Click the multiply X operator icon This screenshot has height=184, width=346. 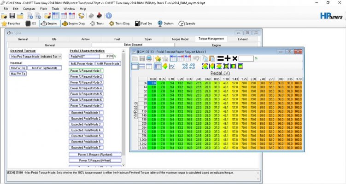[235, 58]
